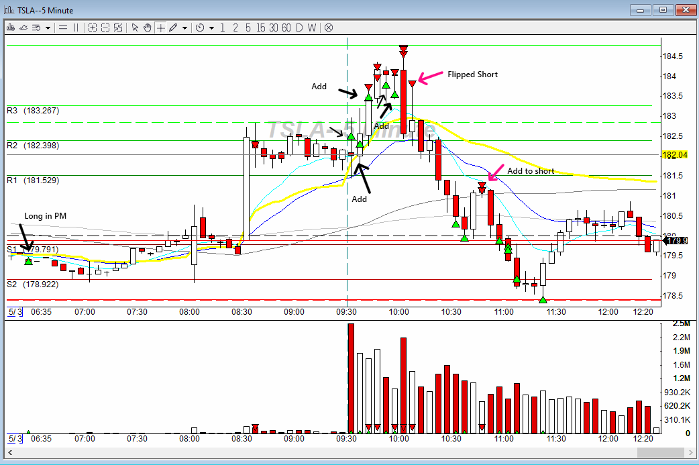Click the 'Flipped Short' annotation text
The height and width of the screenshot is (465, 699).
point(472,74)
